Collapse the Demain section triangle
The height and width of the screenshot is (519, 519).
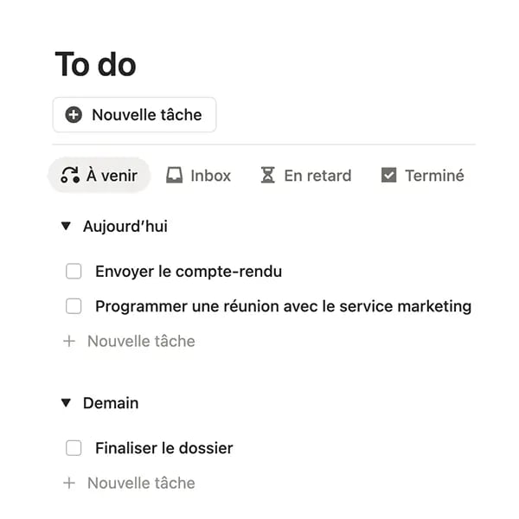[x=66, y=403]
